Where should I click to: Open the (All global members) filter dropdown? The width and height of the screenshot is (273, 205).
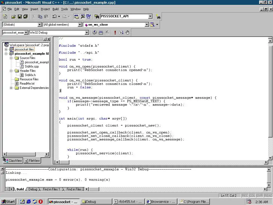pos(80,25)
